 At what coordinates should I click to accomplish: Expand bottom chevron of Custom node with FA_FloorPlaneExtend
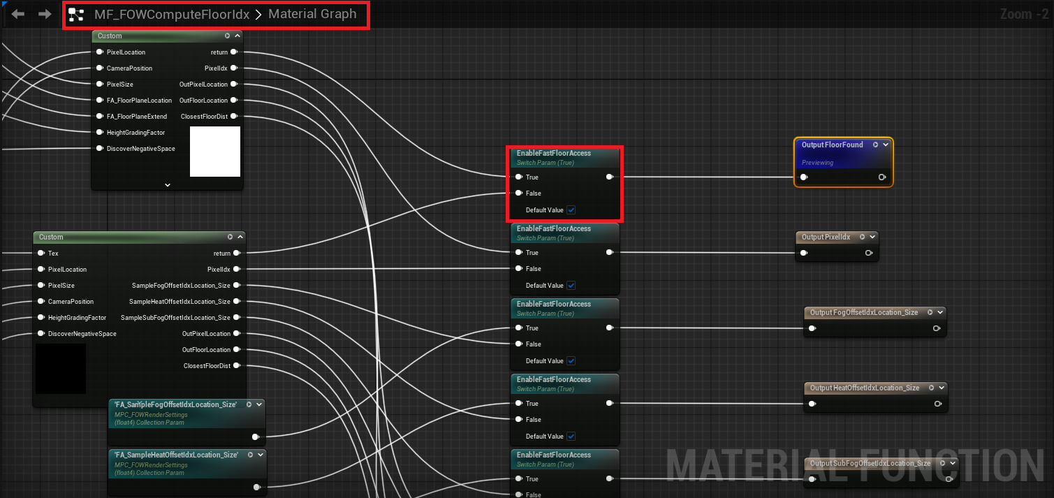[x=168, y=185]
